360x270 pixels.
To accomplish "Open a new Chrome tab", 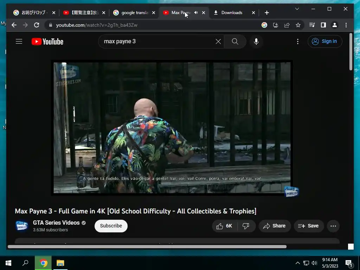I will [266, 13].
